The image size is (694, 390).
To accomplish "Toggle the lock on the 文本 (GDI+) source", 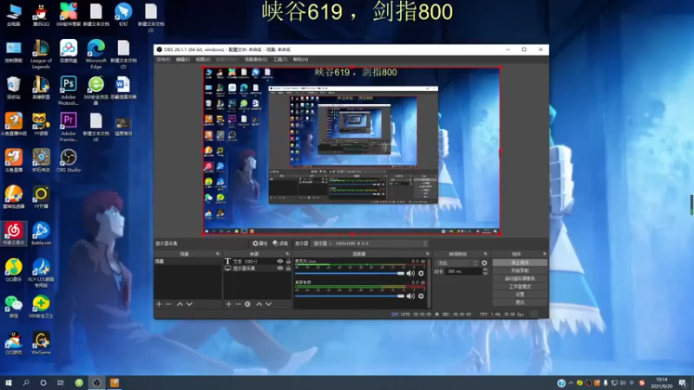I will point(288,262).
